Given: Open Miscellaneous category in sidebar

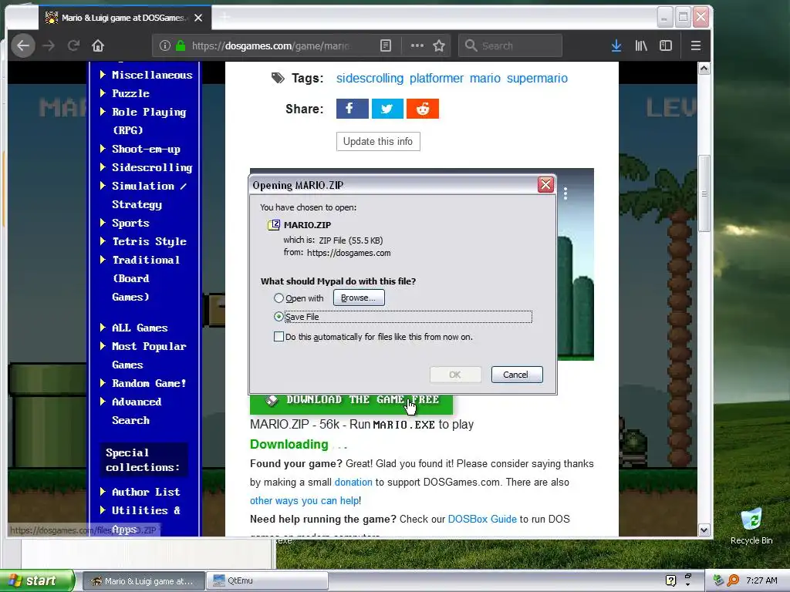Looking at the screenshot, I should 152,75.
